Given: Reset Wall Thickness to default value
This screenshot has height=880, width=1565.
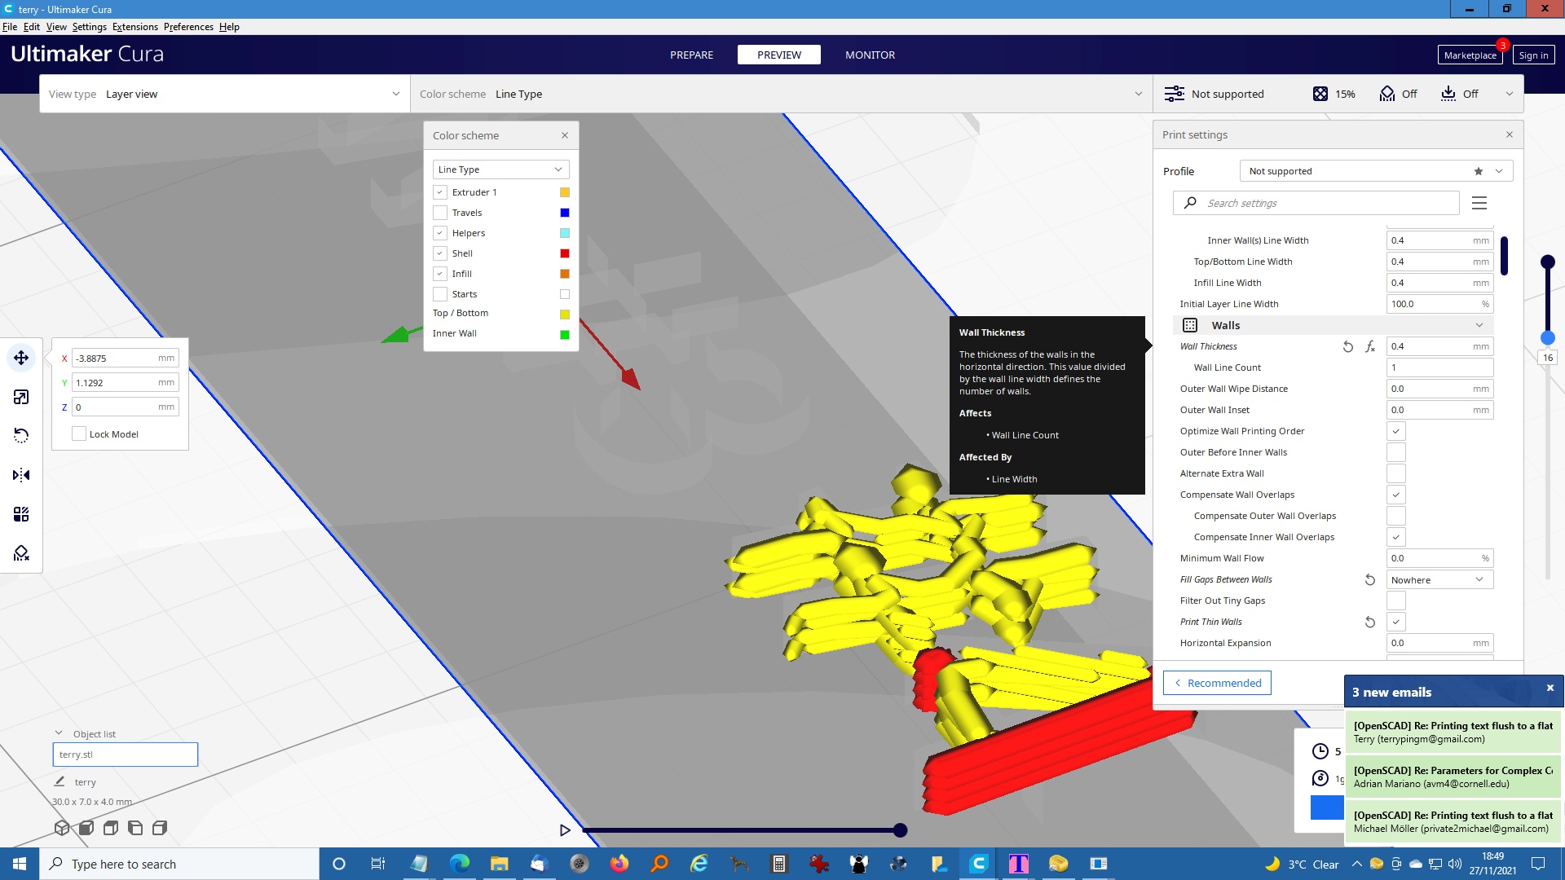Looking at the screenshot, I should point(1348,346).
